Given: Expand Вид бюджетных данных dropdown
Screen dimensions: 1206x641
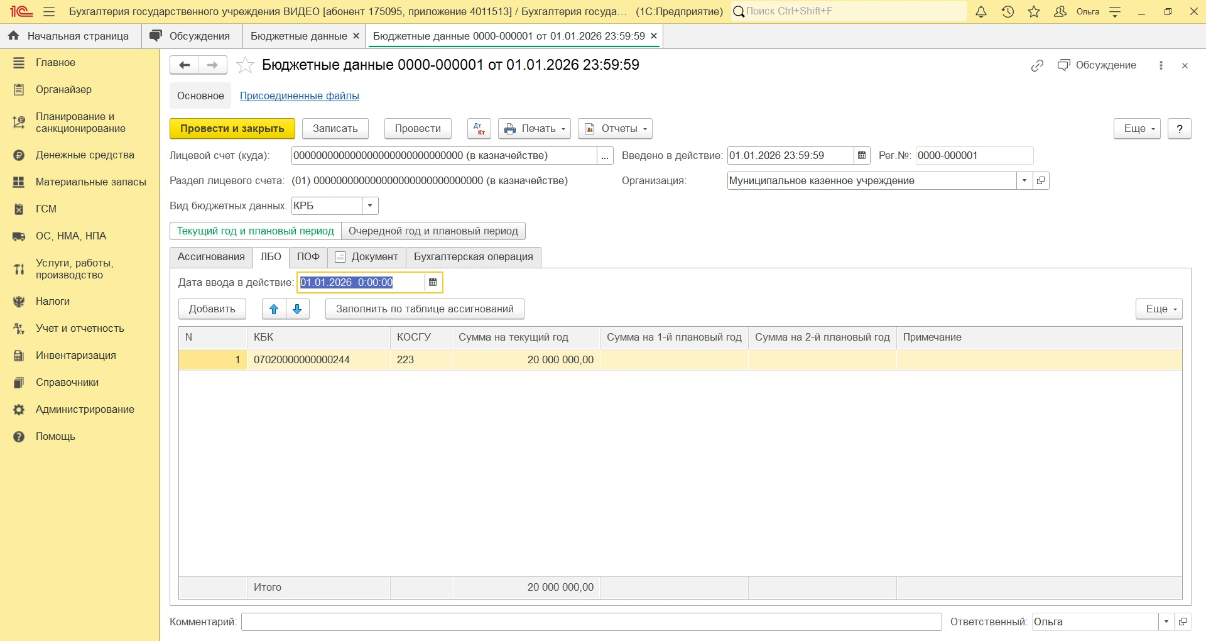Looking at the screenshot, I should point(371,206).
